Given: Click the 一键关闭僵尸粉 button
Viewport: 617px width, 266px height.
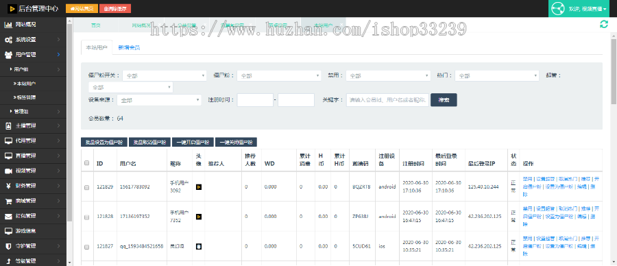Looking at the screenshot, I should coord(236,142).
